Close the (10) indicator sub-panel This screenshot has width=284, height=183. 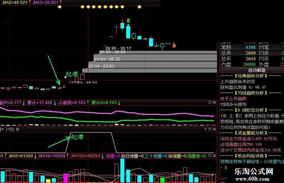coord(214,129)
